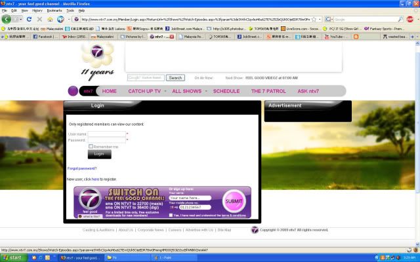Switch to the Pictures by tab
This screenshot has width=420, height=262.
[x=133, y=37]
